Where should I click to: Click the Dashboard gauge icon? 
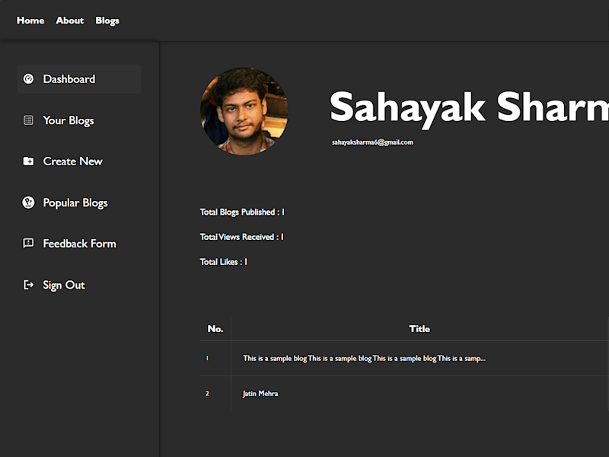pyautogui.click(x=28, y=79)
